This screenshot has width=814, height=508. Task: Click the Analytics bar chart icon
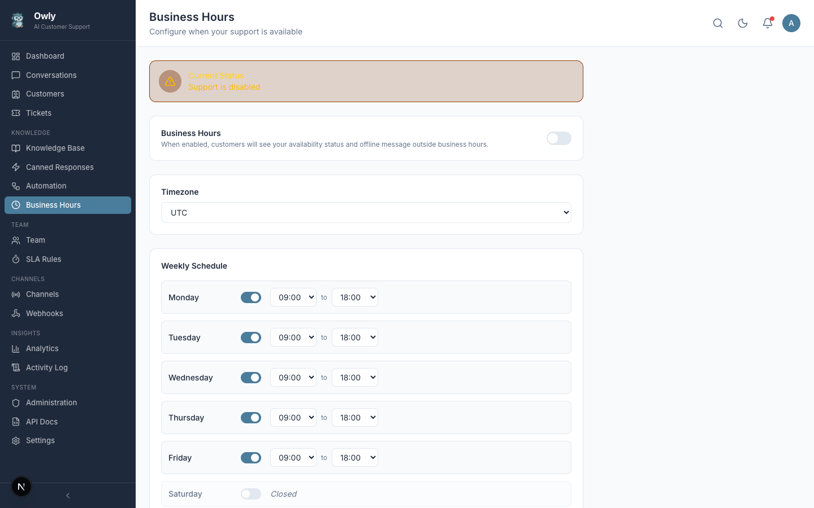point(16,349)
